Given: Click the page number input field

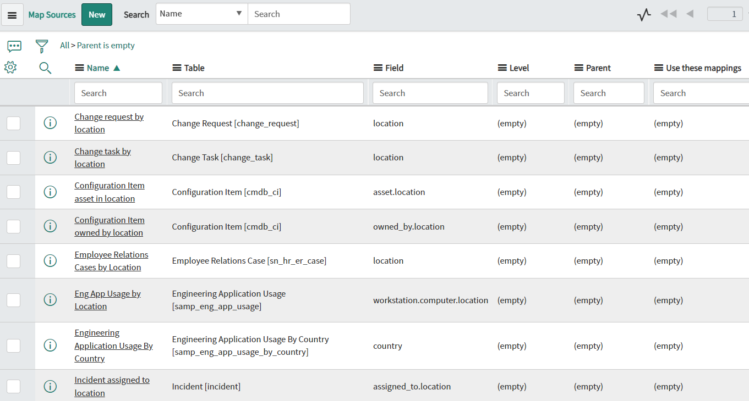Looking at the screenshot, I should (x=725, y=13).
